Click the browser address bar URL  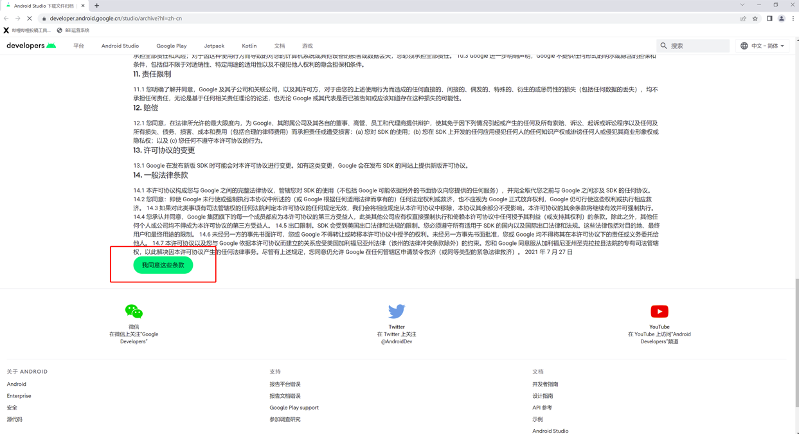[x=116, y=19]
